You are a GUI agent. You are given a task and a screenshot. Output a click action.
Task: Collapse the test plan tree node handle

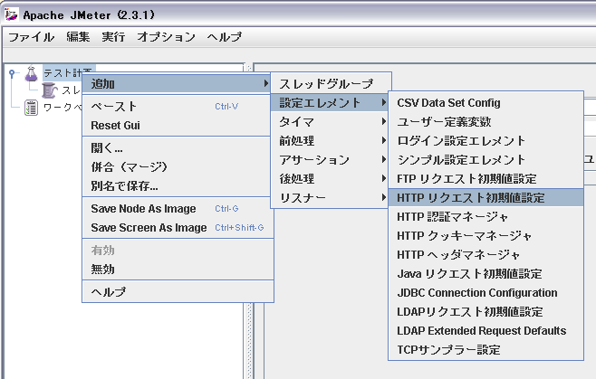(11, 73)
